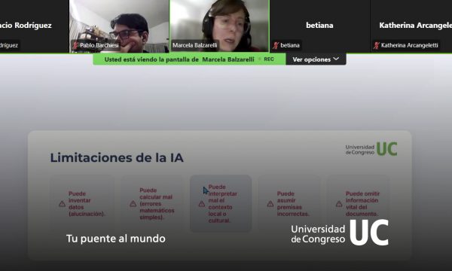Viewport: 452px width, 271px height.
Task: Select betiana's participant tile
Action: [x=319, y=26]
